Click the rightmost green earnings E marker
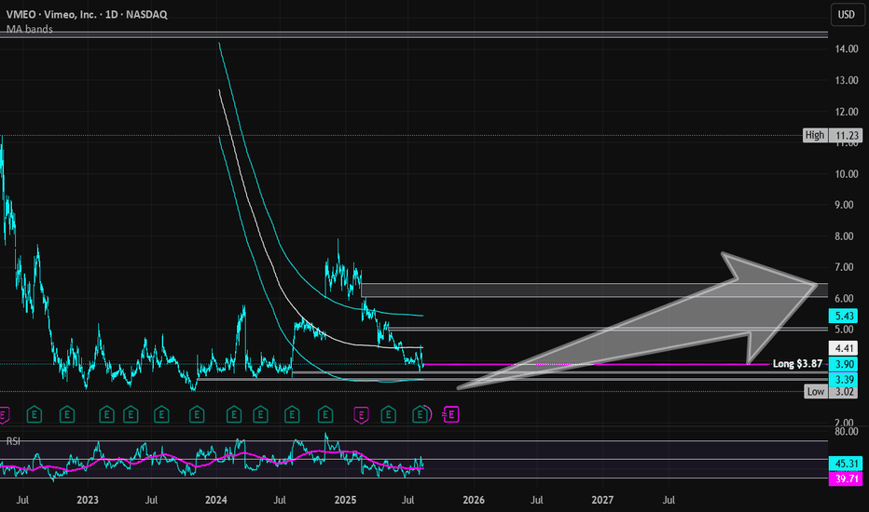The height and width of the screenshot is (512, 869). (x=421, y=414)
